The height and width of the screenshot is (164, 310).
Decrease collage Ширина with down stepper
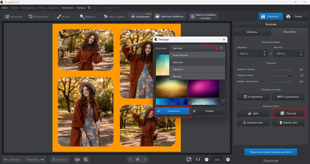tap(264, 55)
